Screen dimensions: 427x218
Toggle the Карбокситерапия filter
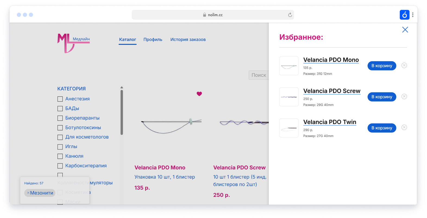point(60,165)
